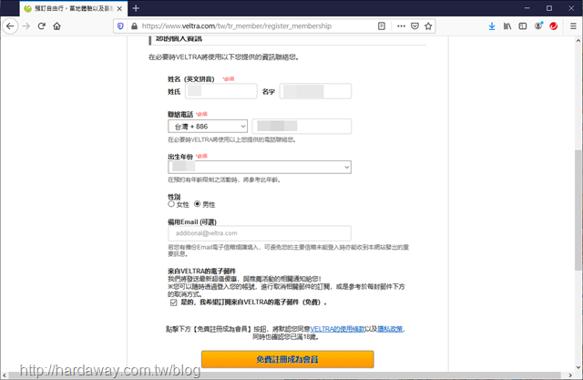The width and height of the screenshot is (583, 380).
Task: Open the 隱私政策 privacy policy link
Action: click(x=390, y=329)
